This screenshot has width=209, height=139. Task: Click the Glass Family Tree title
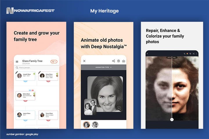(33, 61)
